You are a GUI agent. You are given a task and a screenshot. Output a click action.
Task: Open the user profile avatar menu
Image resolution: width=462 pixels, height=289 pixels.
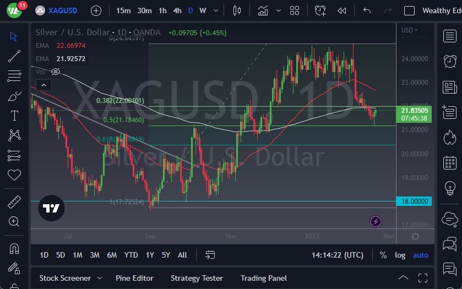click(14, 10)
